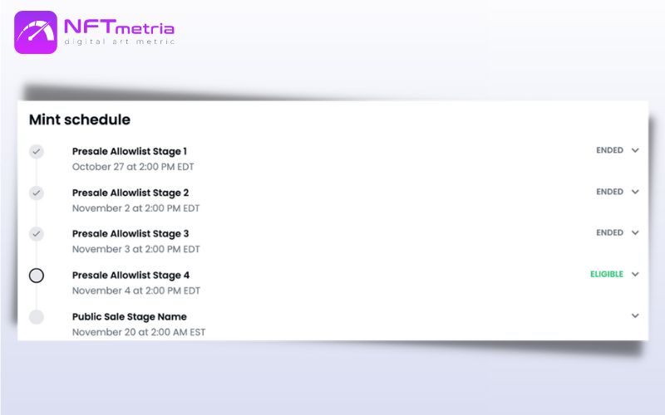Click the Stage 1 completed checkmark icon

37,151
